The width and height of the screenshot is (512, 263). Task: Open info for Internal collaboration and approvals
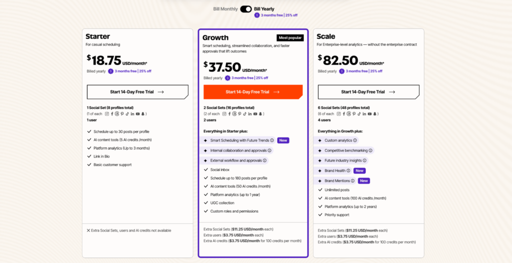[x=269, y=150]
